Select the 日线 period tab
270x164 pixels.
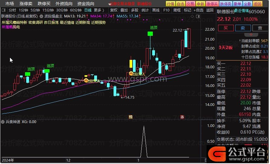[88, 10]
